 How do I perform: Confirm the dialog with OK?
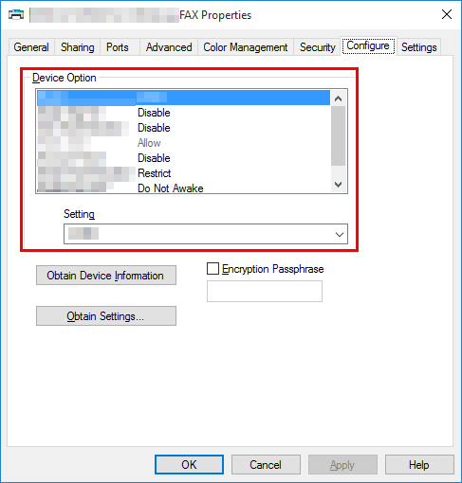click(189, 465)
